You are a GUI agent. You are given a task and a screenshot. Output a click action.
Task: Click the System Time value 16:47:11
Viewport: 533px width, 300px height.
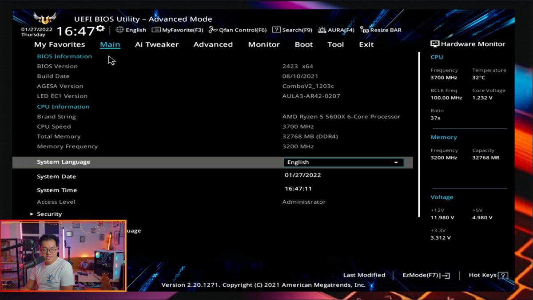[x=298, y=189]
